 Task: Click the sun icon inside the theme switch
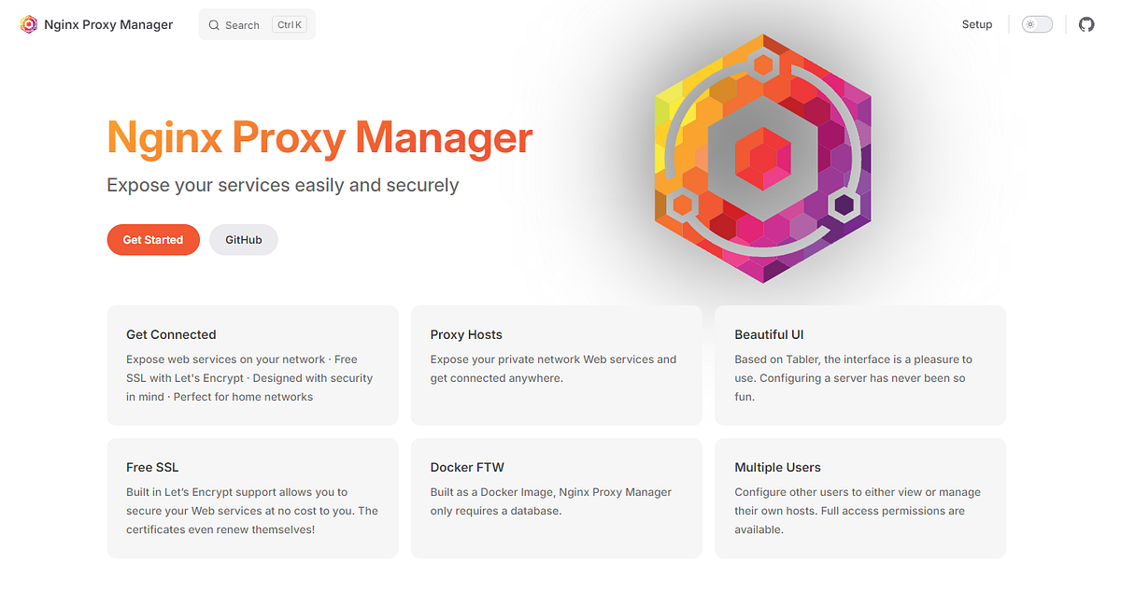click(1031, 24)
